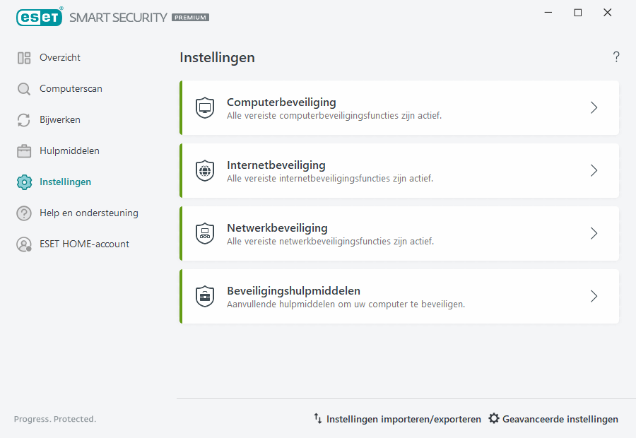Expand the Beveiligingshulpmiddelen section chevron

594,296
